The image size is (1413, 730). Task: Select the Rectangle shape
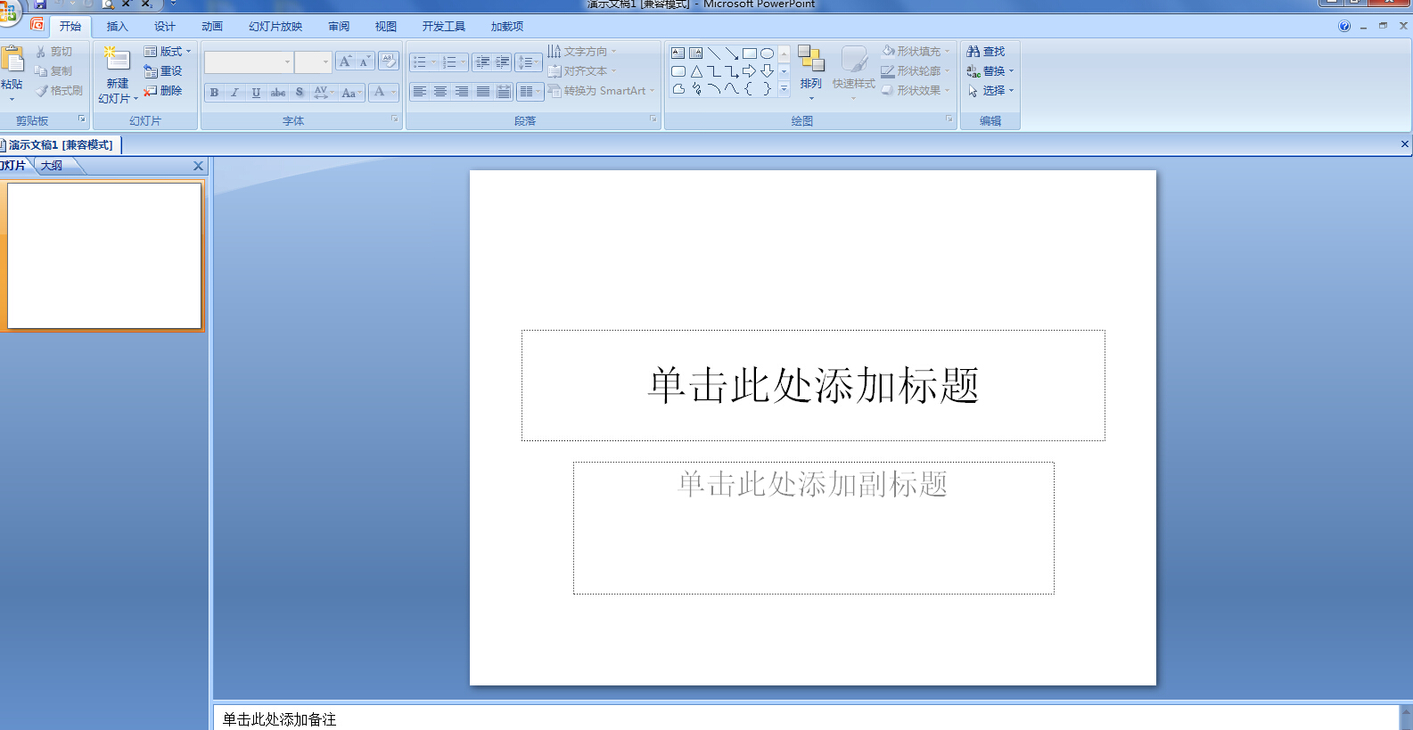pos(750,53)
